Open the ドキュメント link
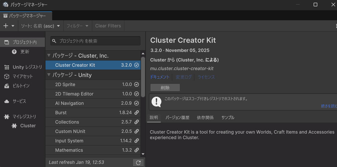The width and height of the screenshot is (337, 167). (160, 77)
